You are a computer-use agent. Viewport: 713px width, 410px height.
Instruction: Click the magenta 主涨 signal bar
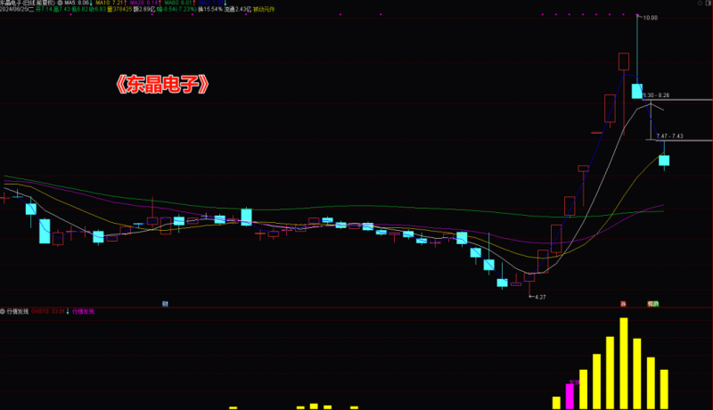click(570, 396)
